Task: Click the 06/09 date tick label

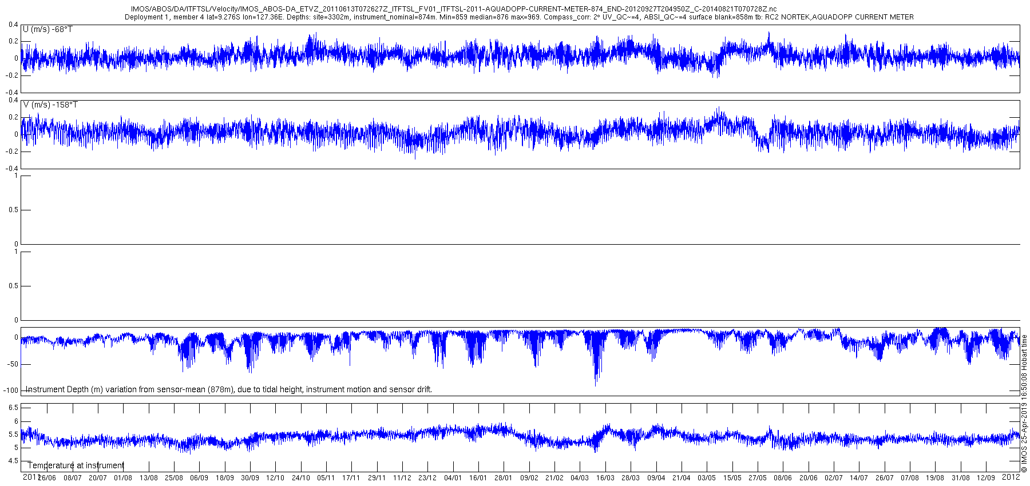Action: tap(199, 477)
